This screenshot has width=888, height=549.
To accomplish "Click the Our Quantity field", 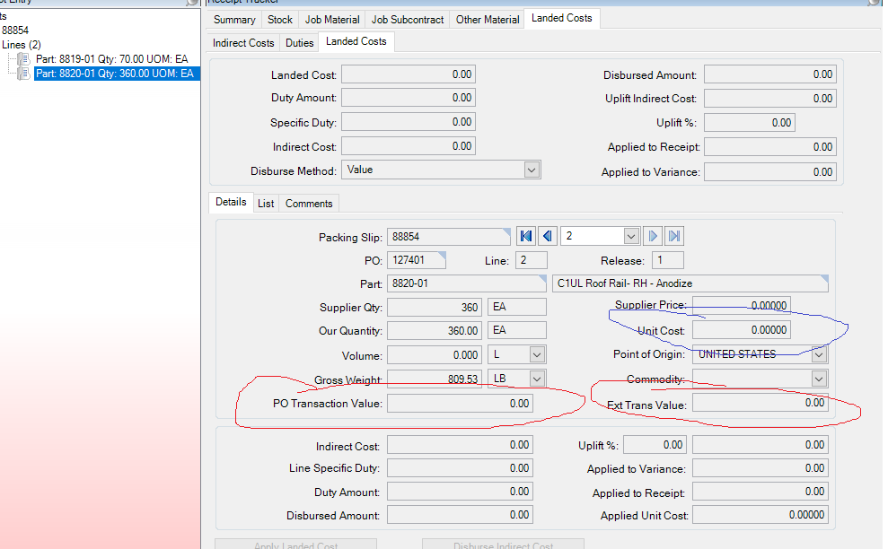I will point(435,330).
